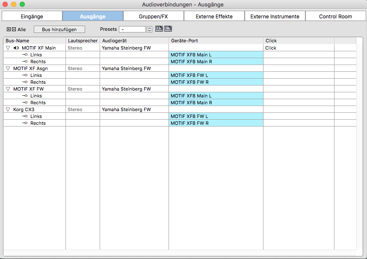Screen dimensions: 367x259
Task: Collapse the MOTIF XF Asgn bus
Action: click(8, 68)
